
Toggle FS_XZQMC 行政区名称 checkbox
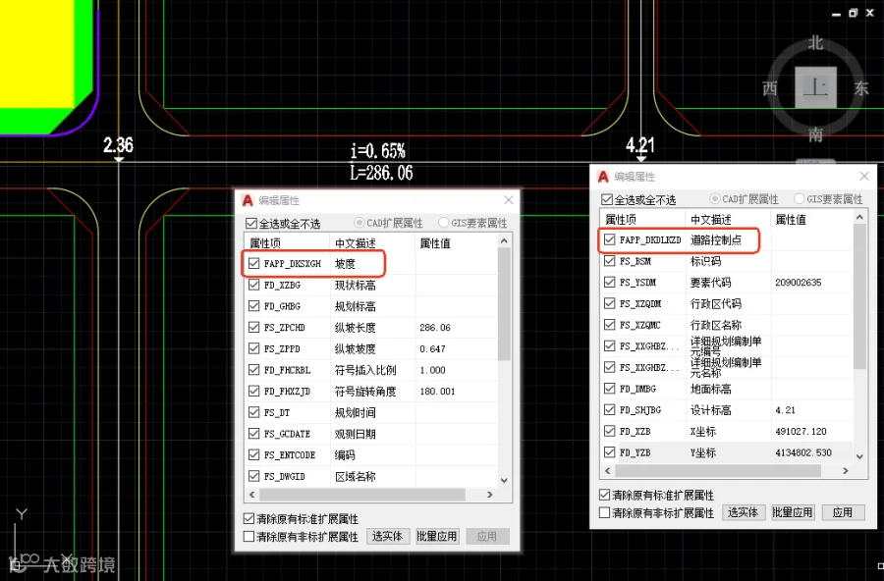[x=609, y=325]
